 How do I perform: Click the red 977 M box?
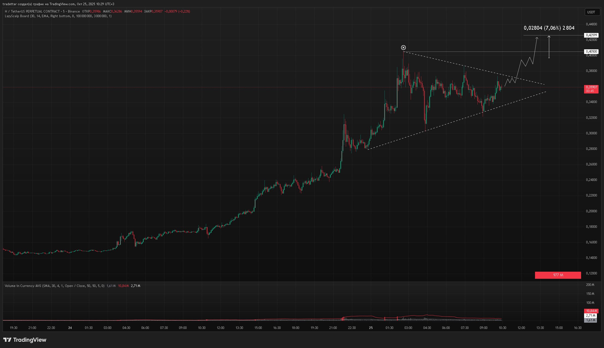558,275
